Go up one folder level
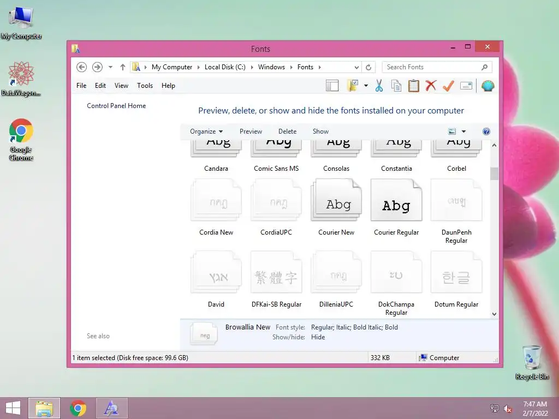 click(x=123, y=67)
